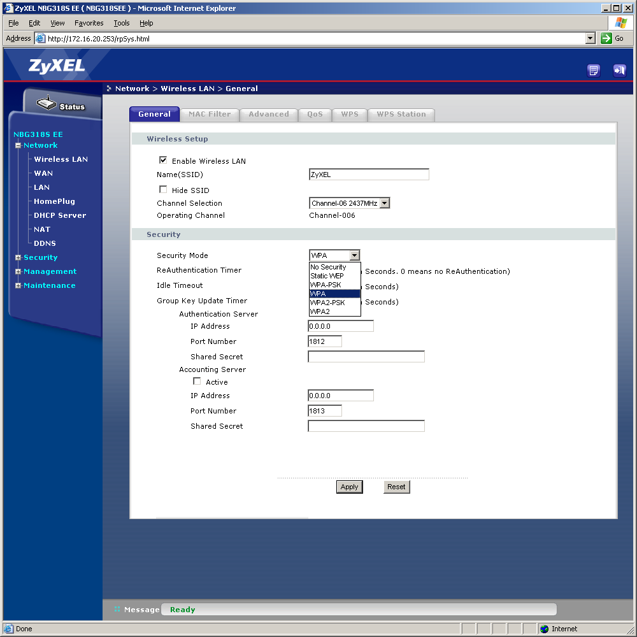This screenshot has height=637, width=637.
Task: Open the Status router icon
Action: coord(47,103)
